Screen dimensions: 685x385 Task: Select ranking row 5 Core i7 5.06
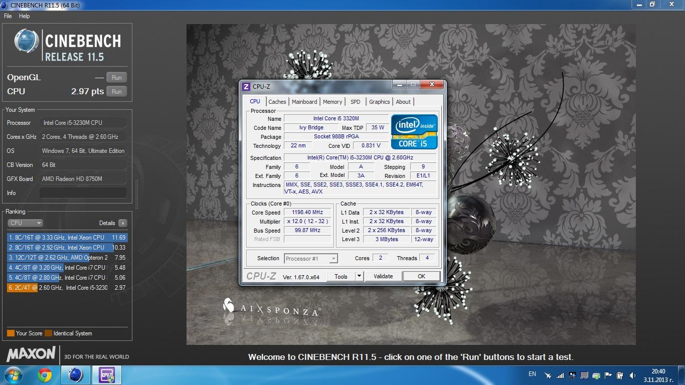tap(67, 278)
